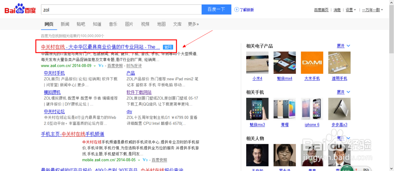
Task: Focus the search box containing zol
Action: coord(121,9)
